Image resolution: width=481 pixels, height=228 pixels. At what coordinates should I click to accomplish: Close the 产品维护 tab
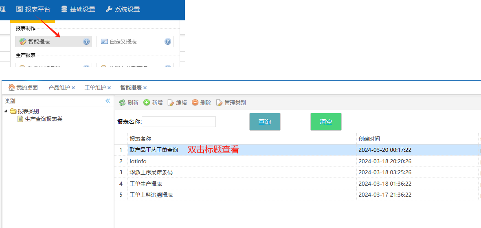[73, 88]
